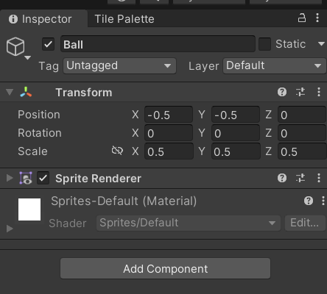The height and width of the screenshot is (294, 327).
Task: Click the Scale X field
Action: coord(169,151)
